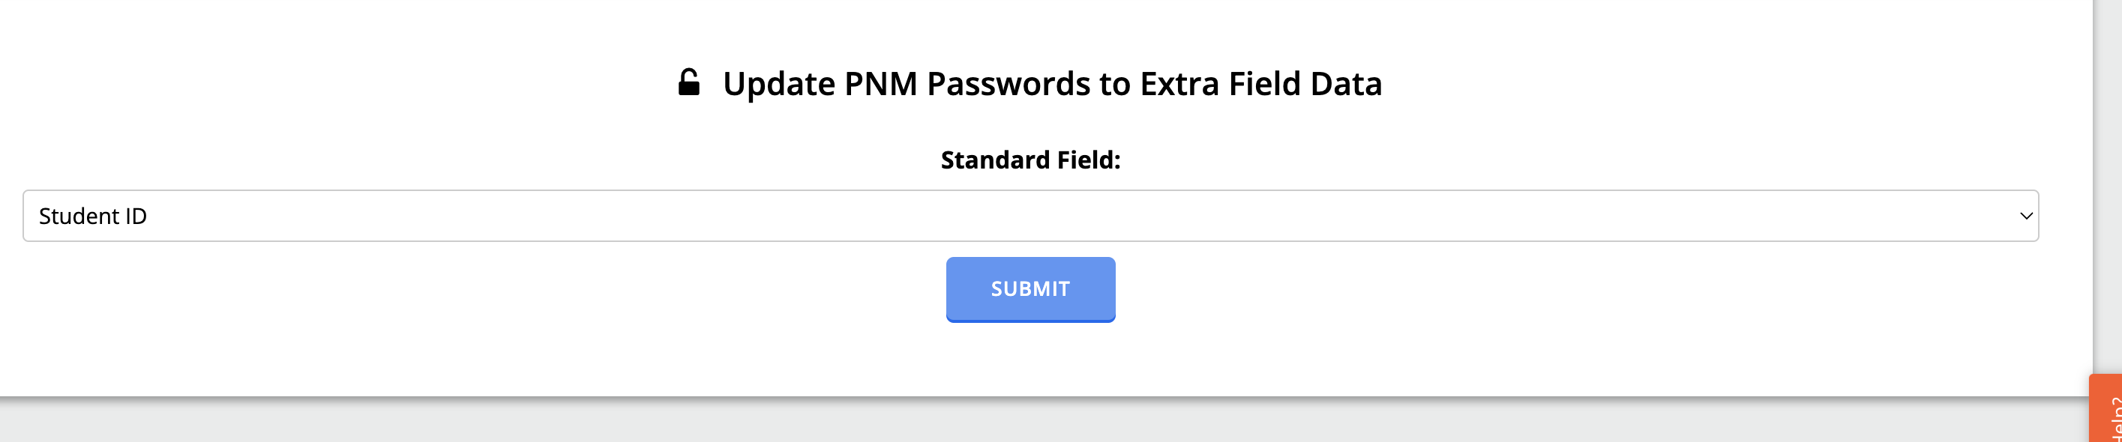Click Extra Field Data in the heading
Viewport: 2122px width, 442px height.
pos(1260,84)
